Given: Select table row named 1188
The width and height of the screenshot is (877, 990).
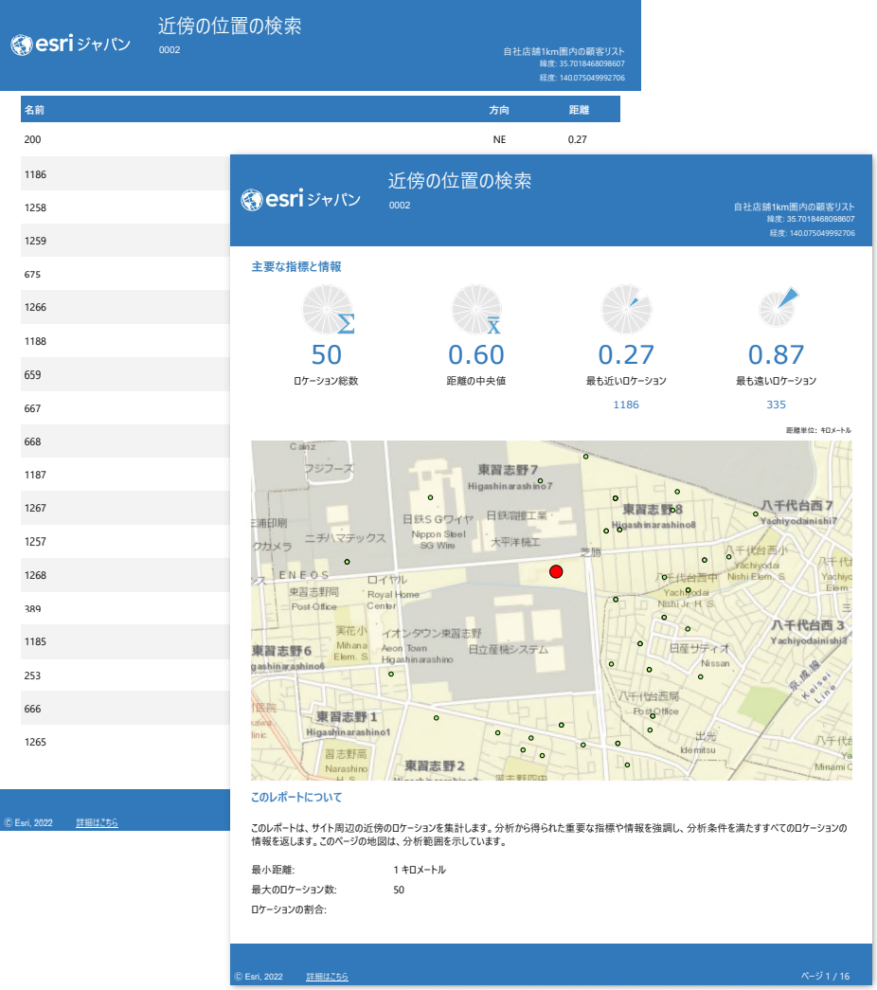Looking at the screenshot, I should [x=125, y=341].
